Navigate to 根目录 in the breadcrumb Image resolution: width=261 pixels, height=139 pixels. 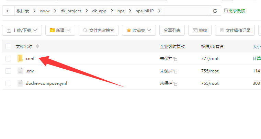[x=23, y=11]
